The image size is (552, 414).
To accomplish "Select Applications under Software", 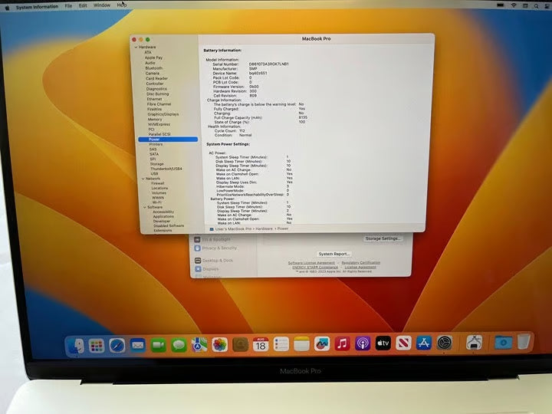I will click(x=163, y=216).
